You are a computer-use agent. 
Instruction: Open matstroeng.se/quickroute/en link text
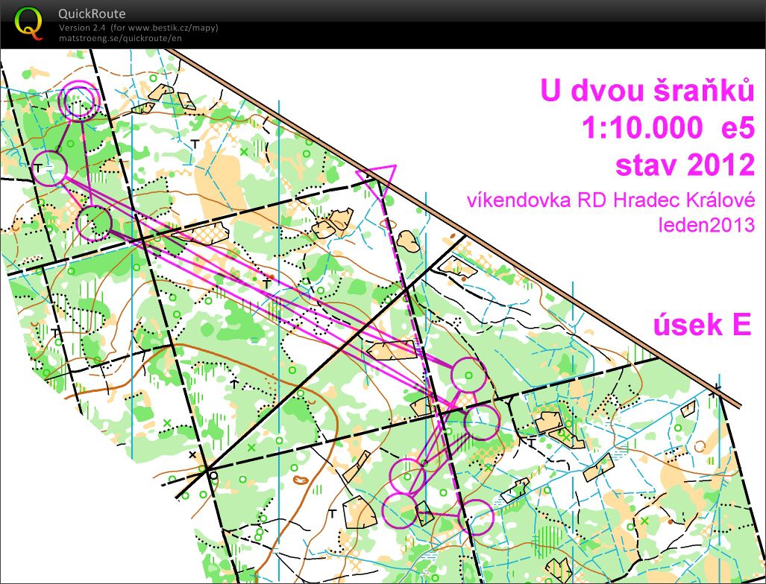pyautogui.click(x=120, y=37)
